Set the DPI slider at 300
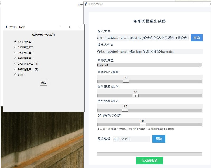 click(x=143, y=124)
